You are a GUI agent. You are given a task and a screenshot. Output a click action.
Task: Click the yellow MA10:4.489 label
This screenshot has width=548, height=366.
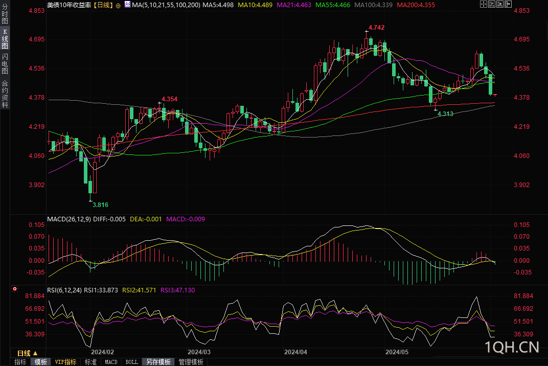pyautogui.click(x=255, y=5)
